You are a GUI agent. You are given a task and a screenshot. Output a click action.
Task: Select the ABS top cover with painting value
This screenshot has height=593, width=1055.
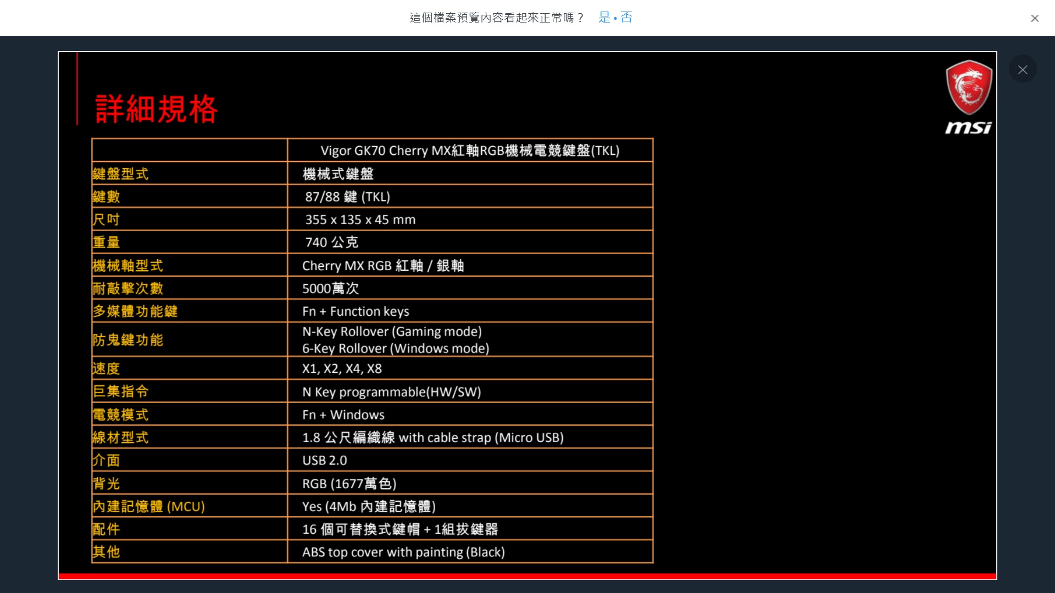(x=403, y=552)
